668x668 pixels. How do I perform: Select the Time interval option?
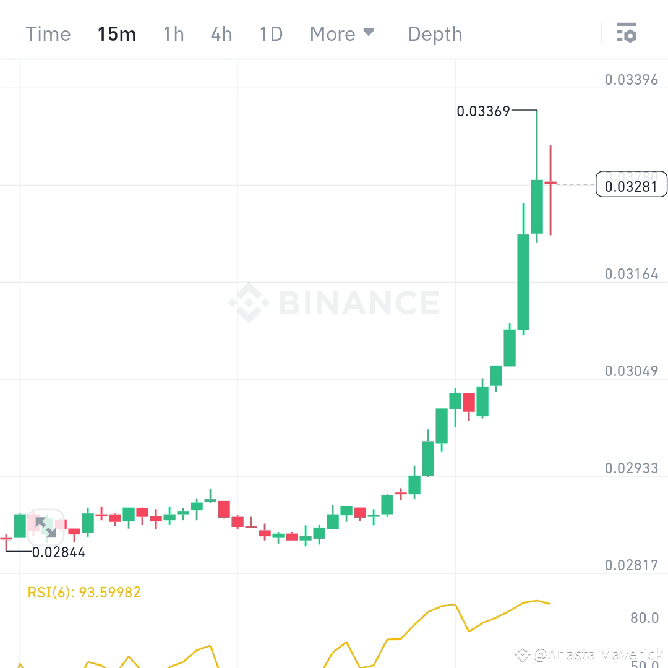click(48, 34)
